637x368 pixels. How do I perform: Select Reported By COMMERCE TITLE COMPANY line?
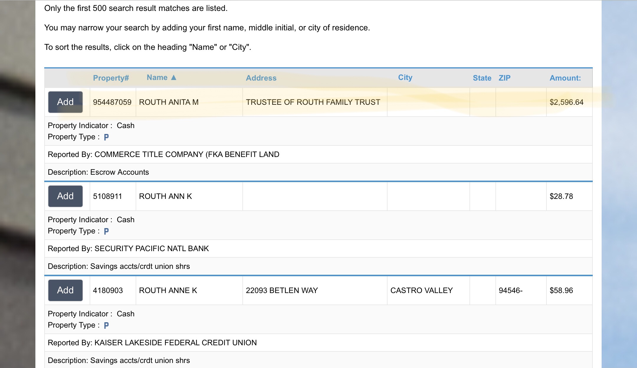tap(164, 154)
